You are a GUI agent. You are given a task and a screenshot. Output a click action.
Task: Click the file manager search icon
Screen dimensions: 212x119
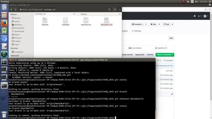click(x=109, y=10)
